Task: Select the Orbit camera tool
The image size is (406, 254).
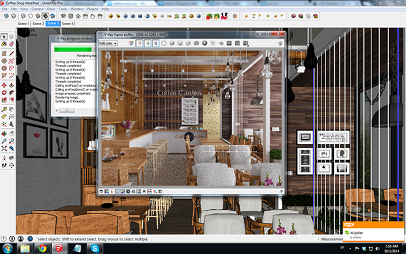Action: point(4,133)
